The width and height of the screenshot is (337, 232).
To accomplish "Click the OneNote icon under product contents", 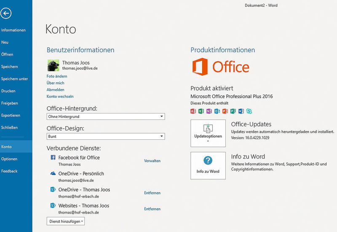I will pyautogui.click(x=209, y=111).
